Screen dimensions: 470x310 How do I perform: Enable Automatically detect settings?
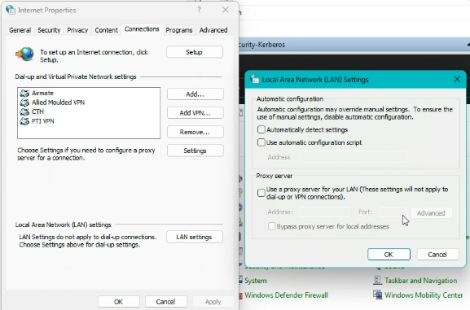pos(261,129)
